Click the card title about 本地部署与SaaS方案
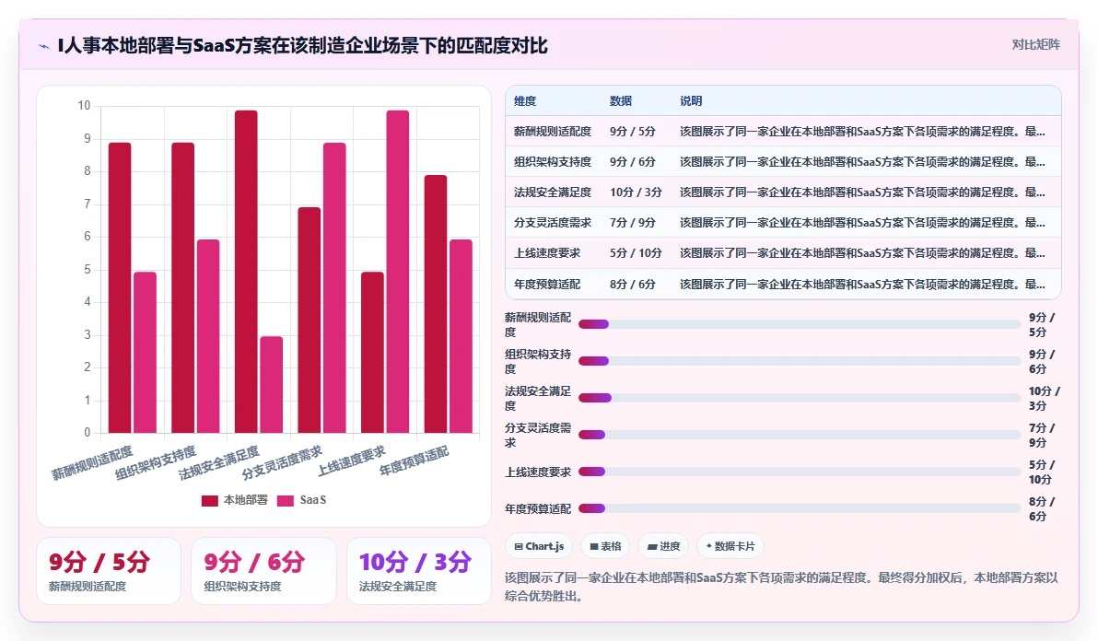This screenshot has width=1098, height=641. (x=302, y=45)
